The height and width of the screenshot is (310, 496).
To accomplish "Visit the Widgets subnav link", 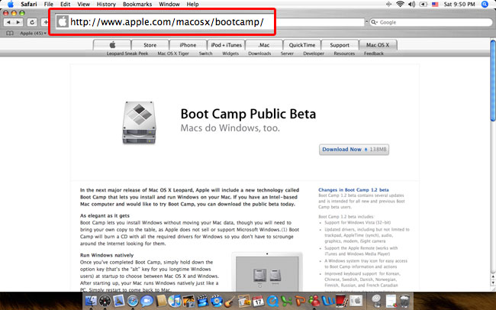I will 230,53.
